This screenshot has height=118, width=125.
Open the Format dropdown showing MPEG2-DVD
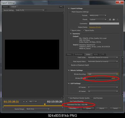coord(98,15)
